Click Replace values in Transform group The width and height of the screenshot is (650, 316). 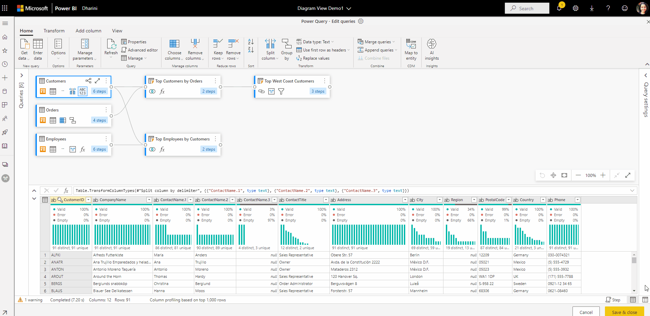[x=313, y=58]
